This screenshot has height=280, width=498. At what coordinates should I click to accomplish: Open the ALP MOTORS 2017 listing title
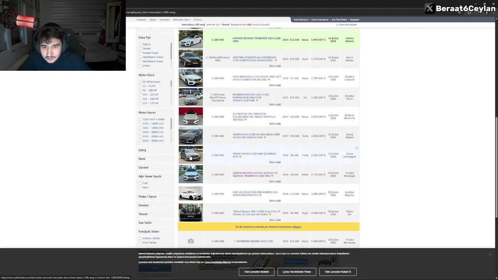(x=254, y=117)
